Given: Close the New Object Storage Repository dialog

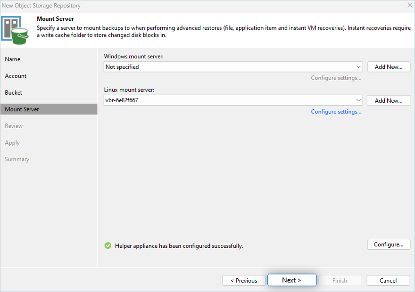Looking at the screenshot, I should [409, 6].
